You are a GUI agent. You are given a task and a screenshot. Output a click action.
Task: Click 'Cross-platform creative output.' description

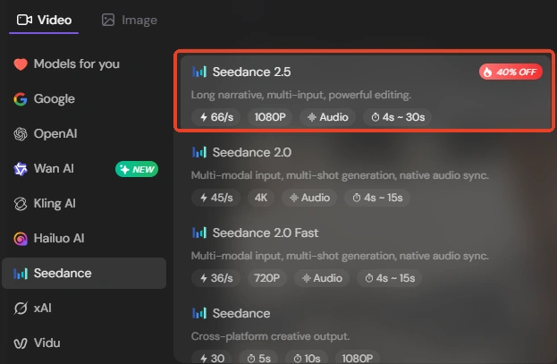(270, 336)
